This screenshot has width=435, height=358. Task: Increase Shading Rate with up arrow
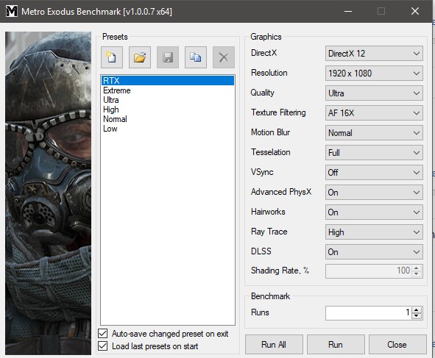point(417,268)
